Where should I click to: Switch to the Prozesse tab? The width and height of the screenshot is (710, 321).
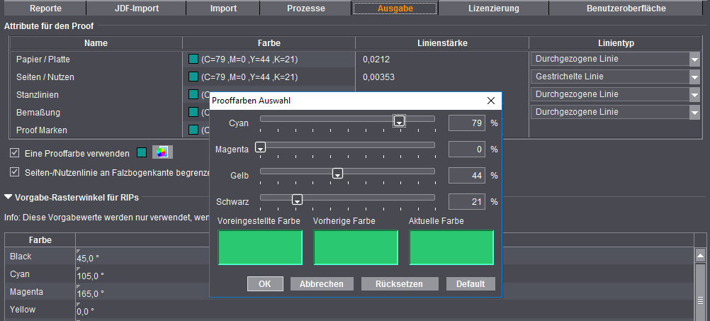click(306, 9)
